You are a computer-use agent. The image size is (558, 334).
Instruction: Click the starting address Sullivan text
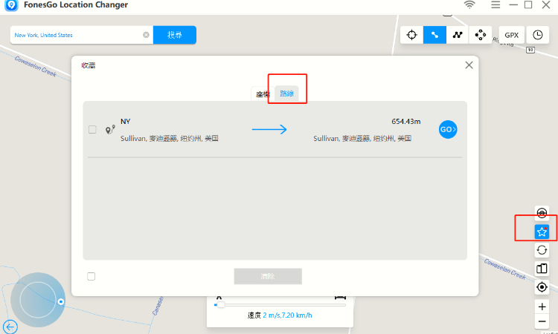click(x=170, y=139)
